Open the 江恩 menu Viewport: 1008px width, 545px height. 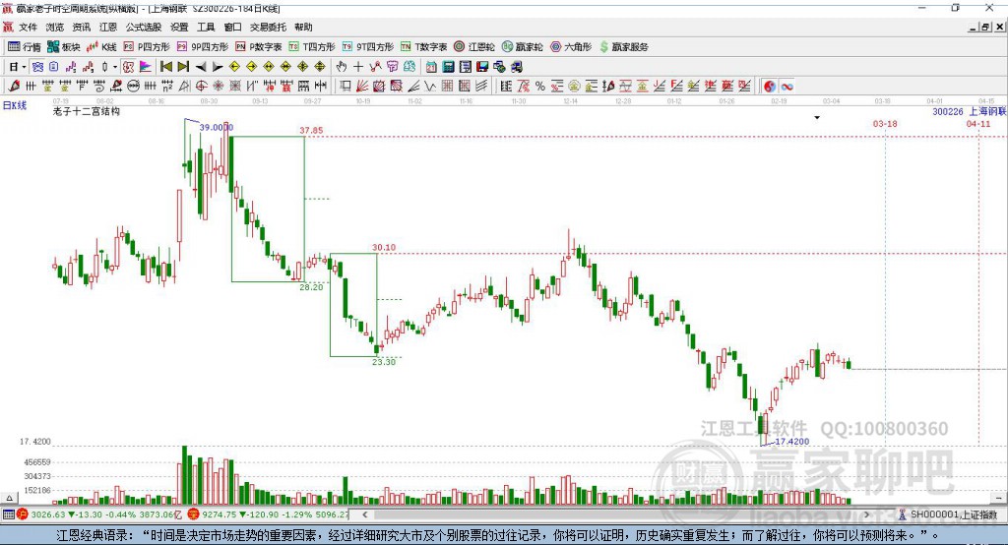[x=108, y=27]
